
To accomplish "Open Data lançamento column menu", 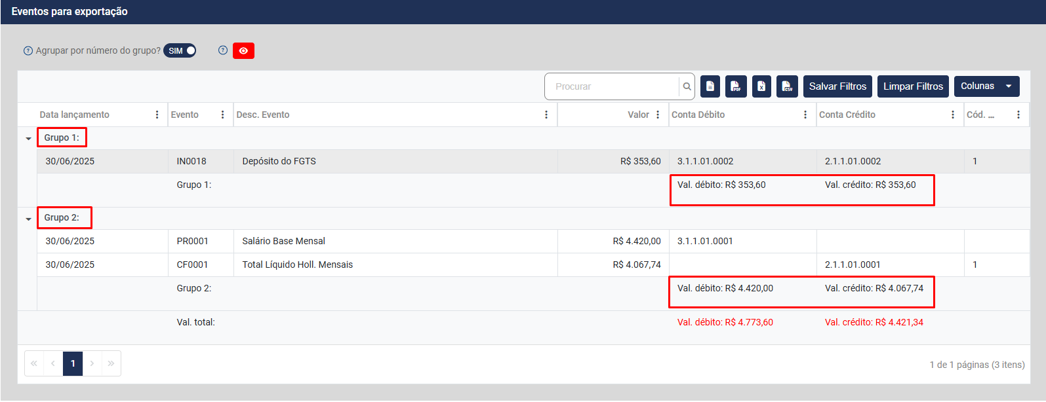I will (157, 115).
